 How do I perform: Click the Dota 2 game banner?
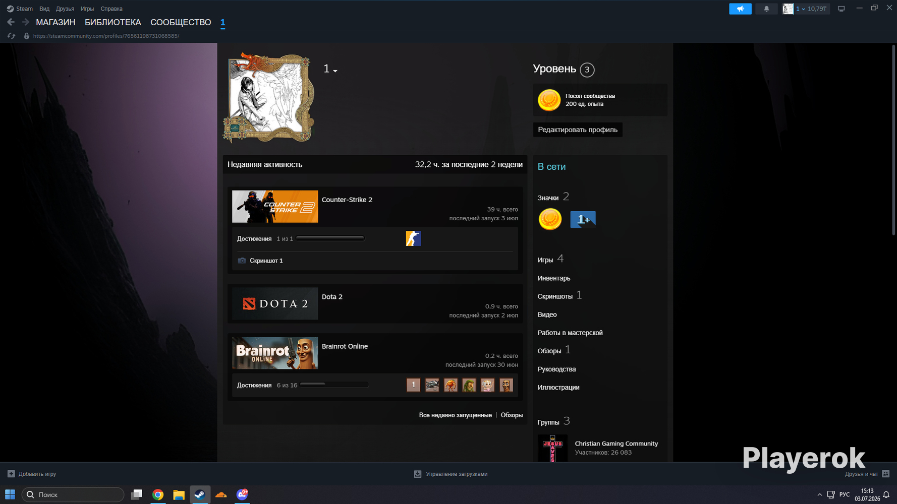pos(275,303)
